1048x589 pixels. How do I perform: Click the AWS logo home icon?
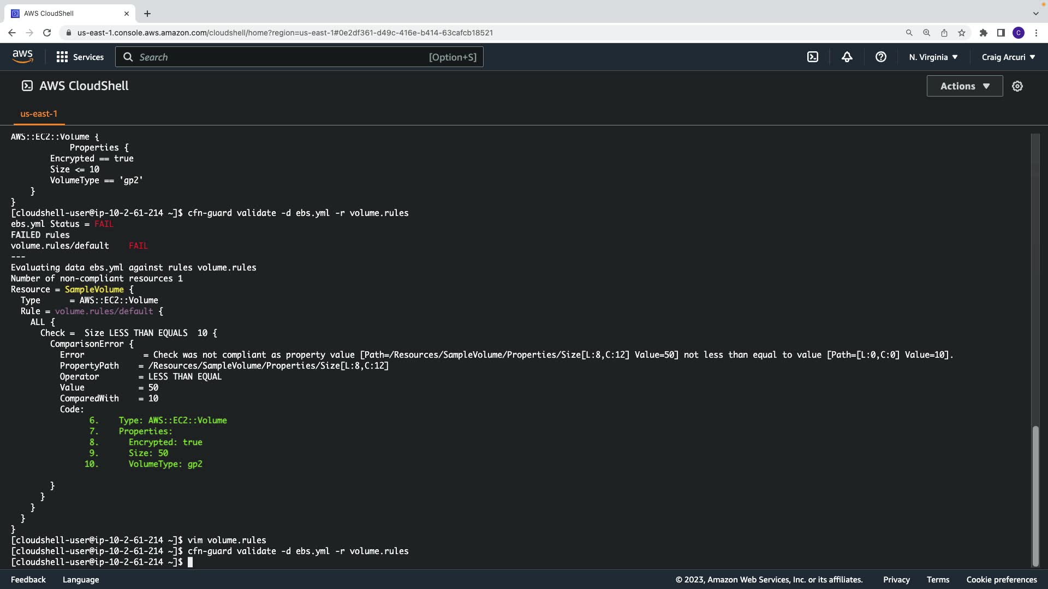coord(22,57)
